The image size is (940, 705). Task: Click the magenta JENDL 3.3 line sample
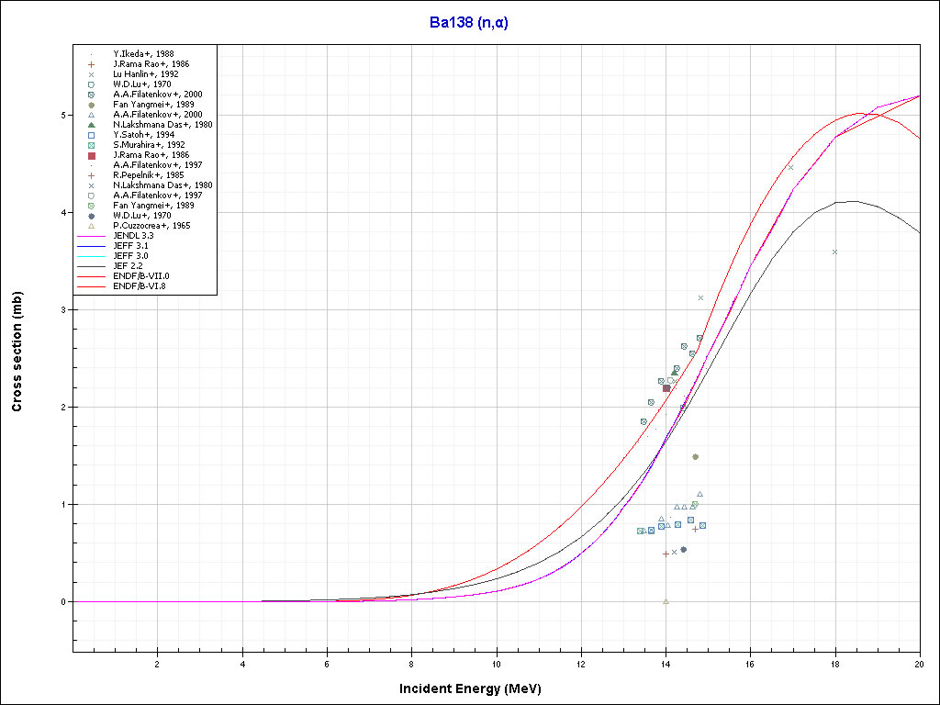tap(91, 236)
